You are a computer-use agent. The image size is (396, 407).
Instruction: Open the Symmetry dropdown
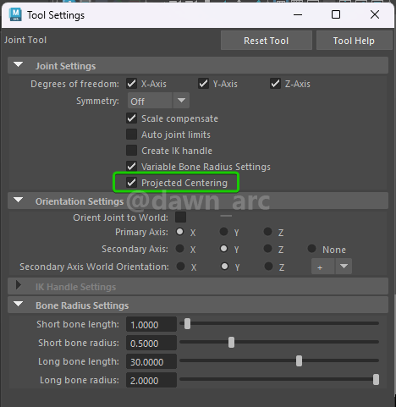pyautogui.click(x=158, y=101)
